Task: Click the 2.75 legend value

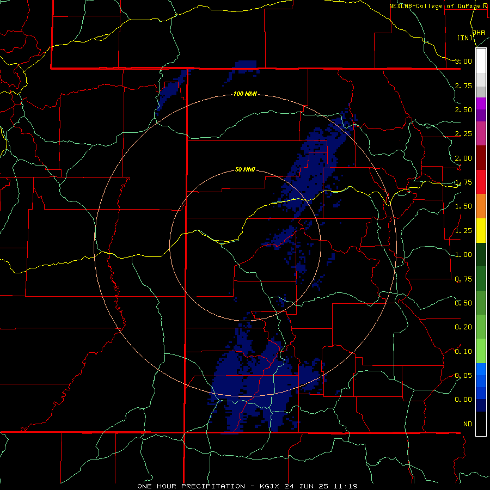Action: tap(463, 85)
